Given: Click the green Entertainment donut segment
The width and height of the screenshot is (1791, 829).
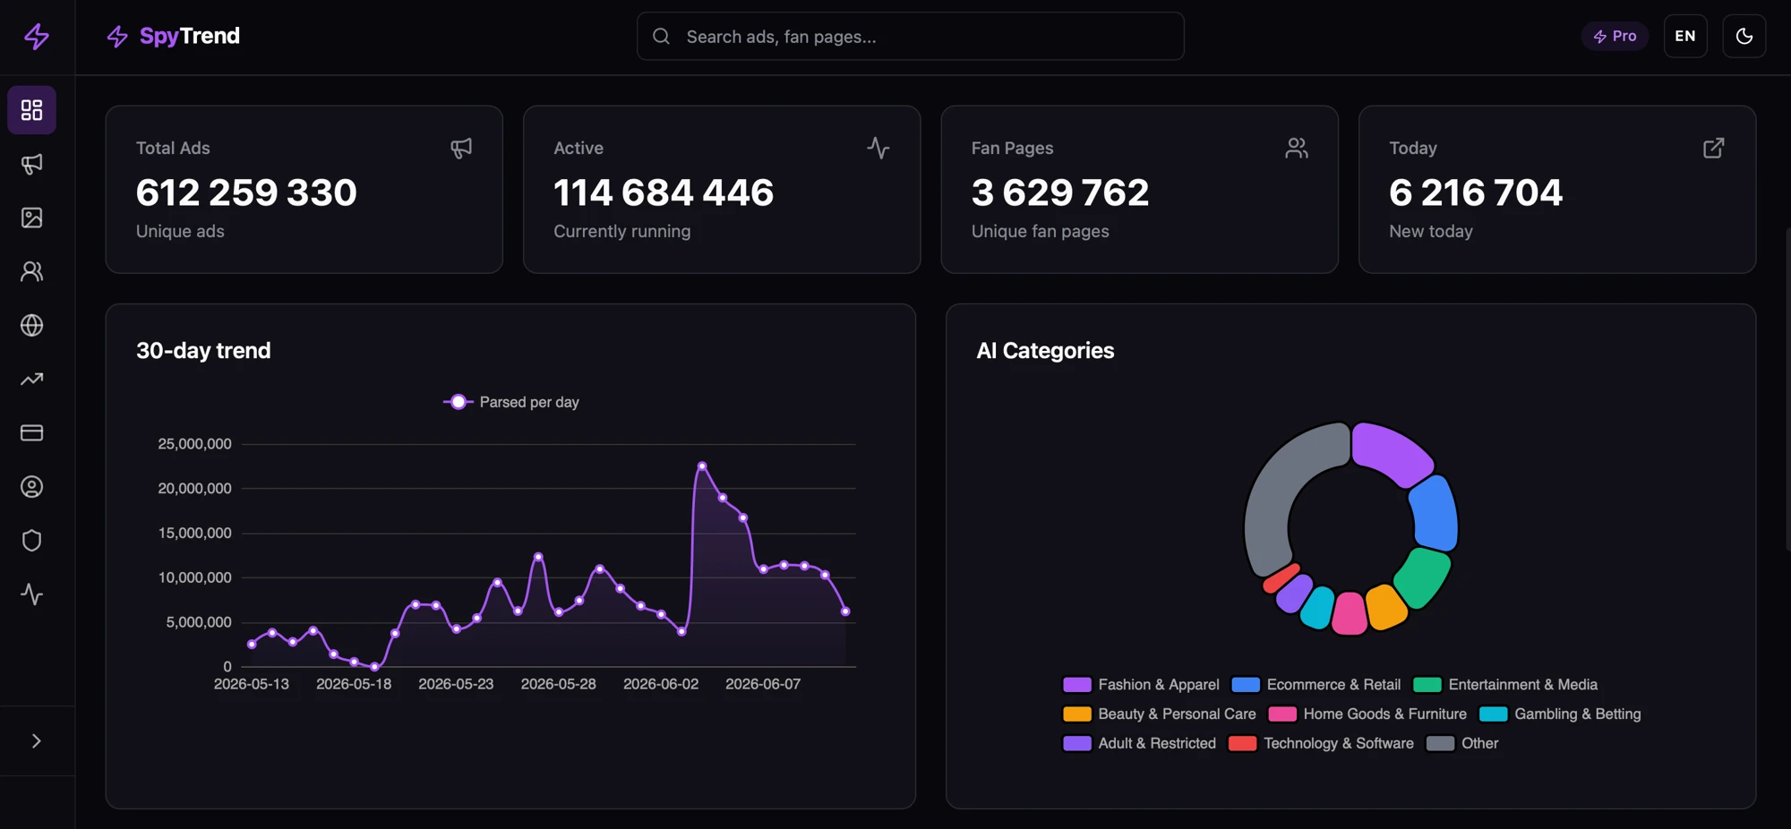Looking at the screenshot, I should tap(1423, 577).
